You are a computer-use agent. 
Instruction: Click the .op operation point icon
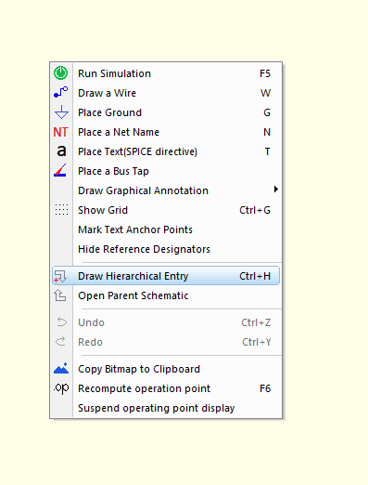point(61,388)
